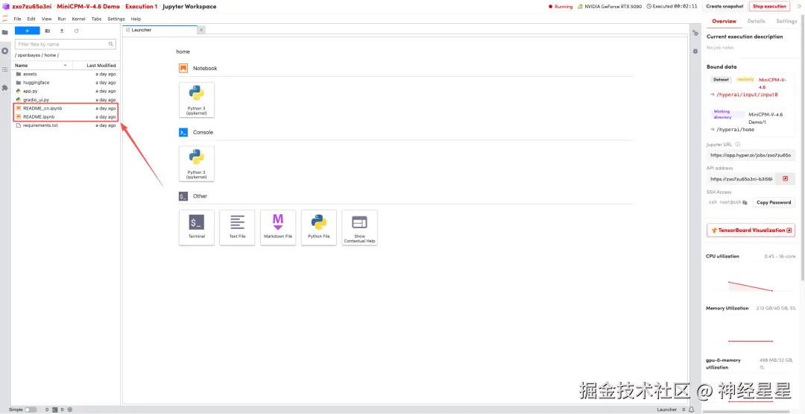The height and width of the screenshot is (414, 805).
Task: Click the notification bell in status bar
Action: [692, 410]
